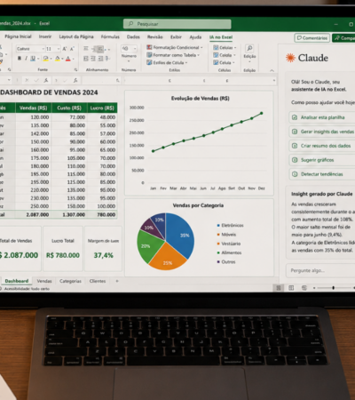The width and height of the screenshot is (355, 400).
Task: Switch to the Vendas sheet tab
Action: [44, 281]
